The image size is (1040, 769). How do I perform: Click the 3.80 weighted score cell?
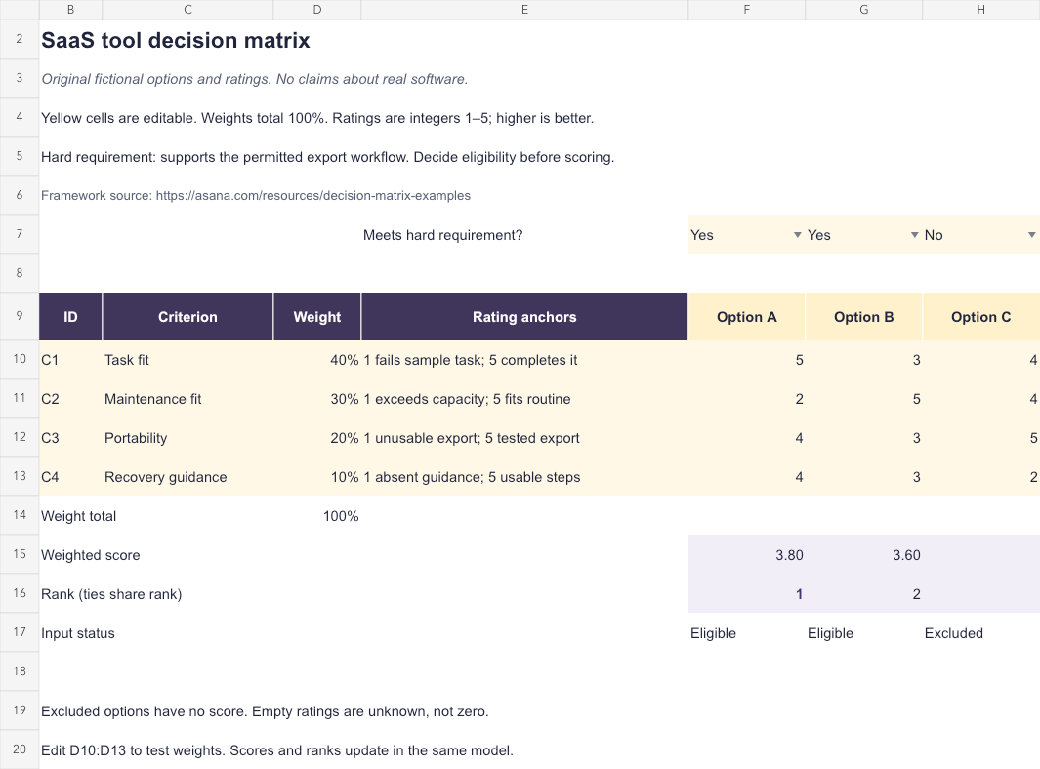tap(747, 555)
